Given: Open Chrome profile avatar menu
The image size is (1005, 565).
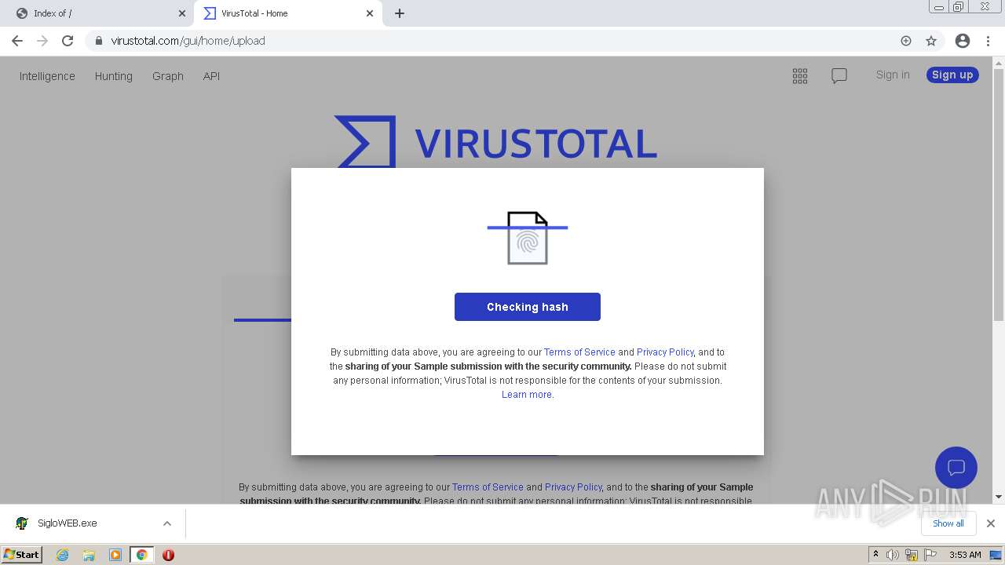Looking at the screenshot, I should 963,41.
